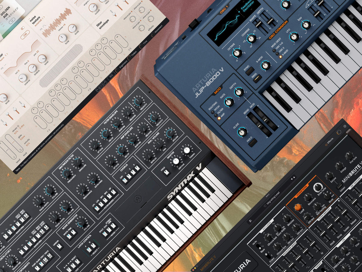Select X-MOD as the Mod Dest

(x=280, y=57)
